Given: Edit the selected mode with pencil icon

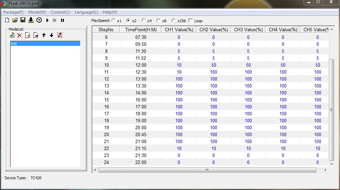Looking at the screenshot, I should tap(60, 35).
